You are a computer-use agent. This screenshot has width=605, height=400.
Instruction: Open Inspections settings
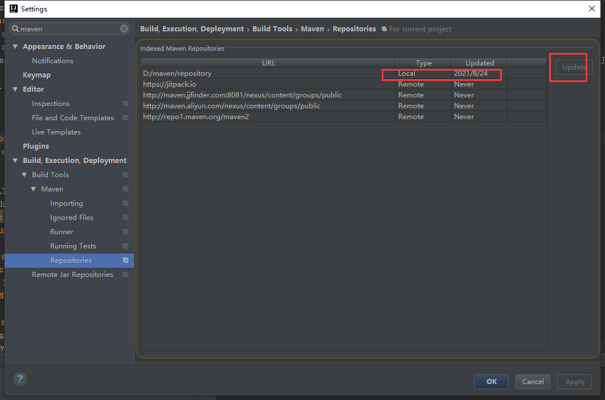click(51, 104)
